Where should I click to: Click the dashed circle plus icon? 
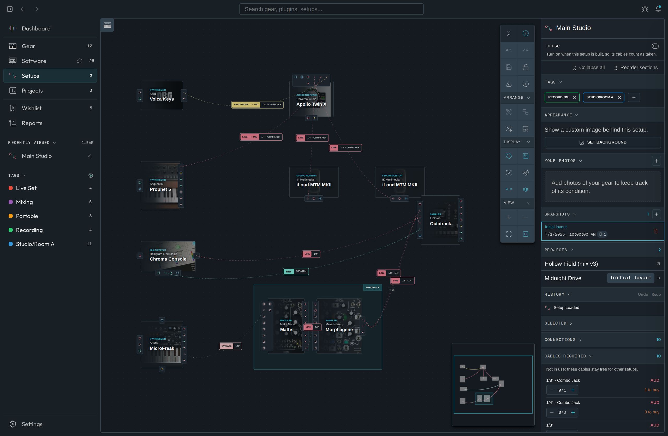526,84
